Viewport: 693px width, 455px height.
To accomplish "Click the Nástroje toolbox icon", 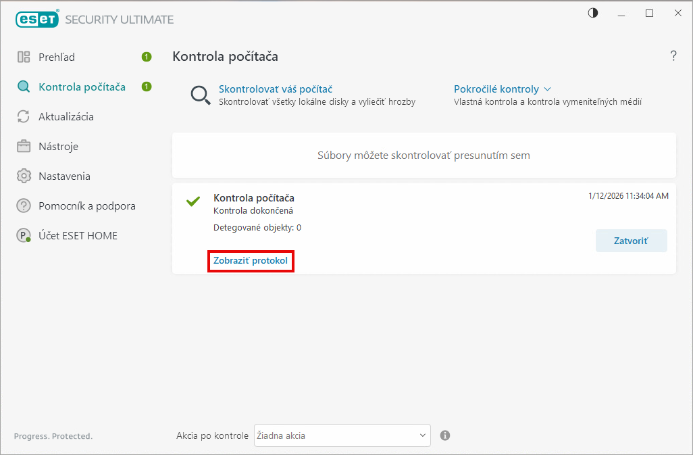I will [24, 146].
